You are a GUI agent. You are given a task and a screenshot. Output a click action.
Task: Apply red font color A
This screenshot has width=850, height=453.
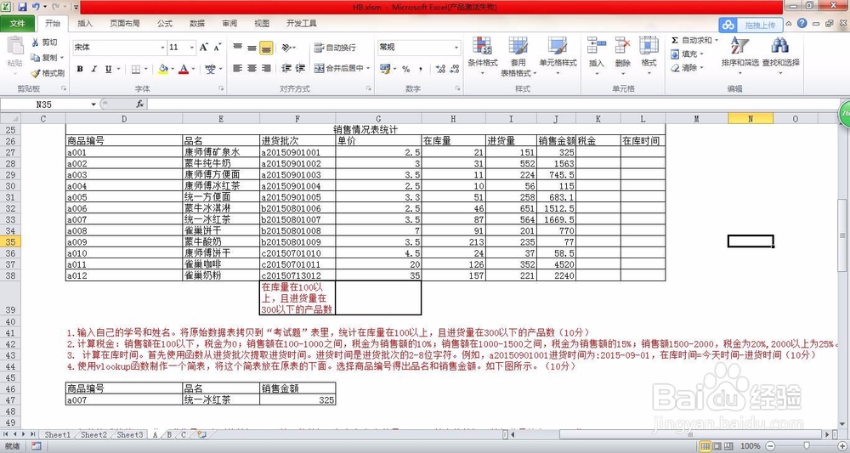point(184,69)
